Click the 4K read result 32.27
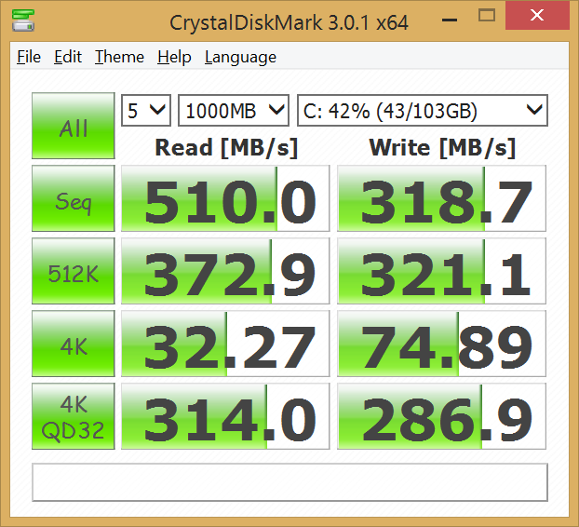The height and width of the screenshot is (527, 579). [x=225, y=344]
